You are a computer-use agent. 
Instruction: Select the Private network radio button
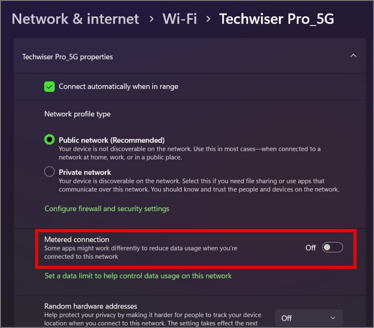coord(49,172)
